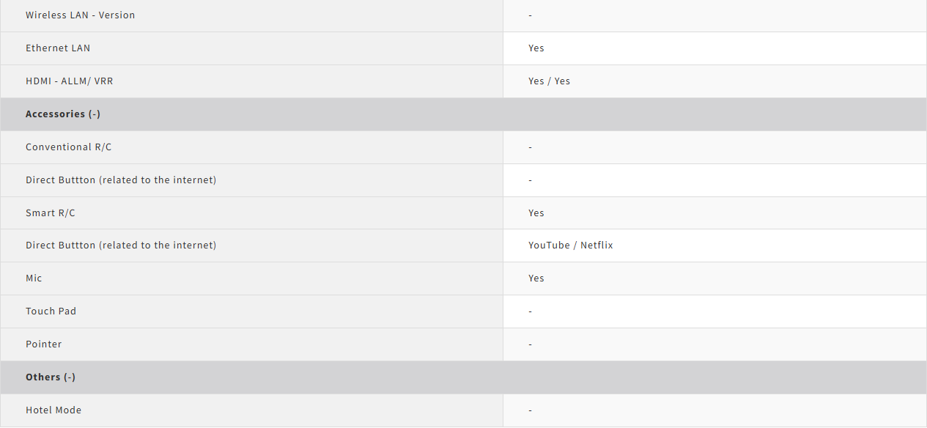The image size is (927, 428).
Task: Select the dash value for Hotel Mode
Action: [530, 410]
